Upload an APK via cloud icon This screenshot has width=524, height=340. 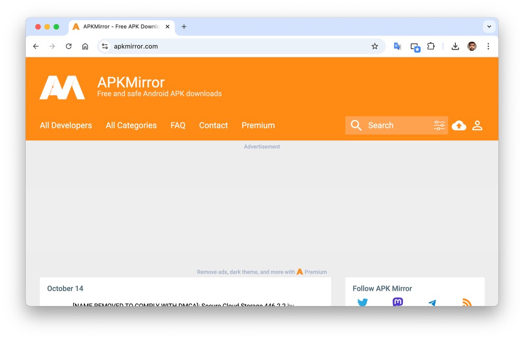click(459, 125)
